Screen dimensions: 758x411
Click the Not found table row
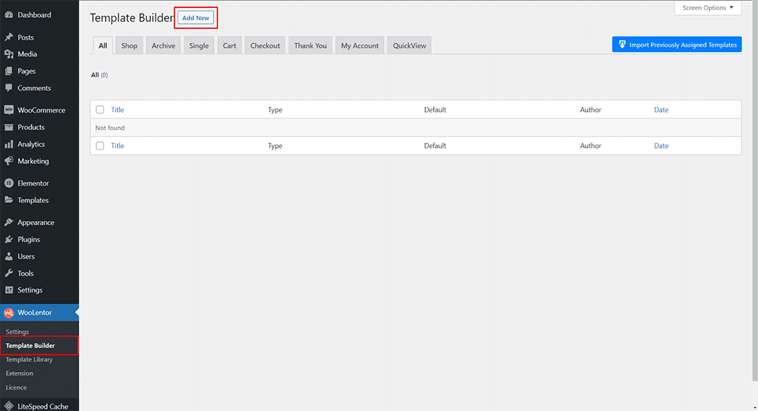tap(416, 128)
